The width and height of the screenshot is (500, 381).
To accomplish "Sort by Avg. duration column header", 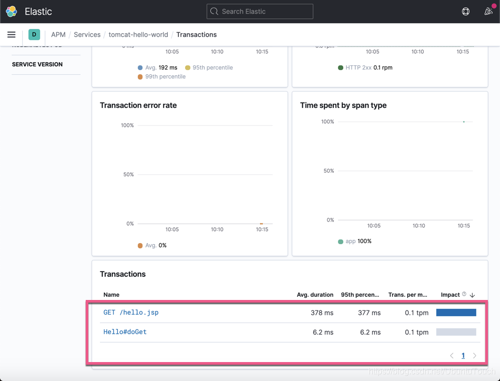I will click(x=315, y=295).
